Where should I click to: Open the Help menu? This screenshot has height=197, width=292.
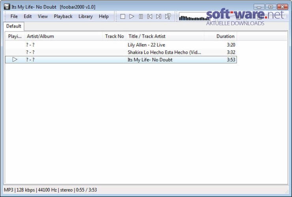tap(104, 17)
